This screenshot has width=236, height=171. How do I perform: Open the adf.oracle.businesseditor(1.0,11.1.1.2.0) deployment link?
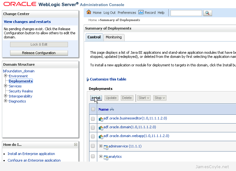pos(135,118)
